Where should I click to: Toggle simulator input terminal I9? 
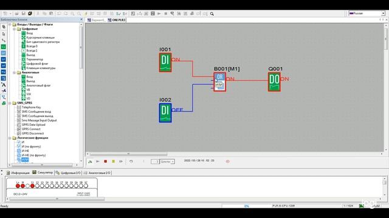click(71, 186)
